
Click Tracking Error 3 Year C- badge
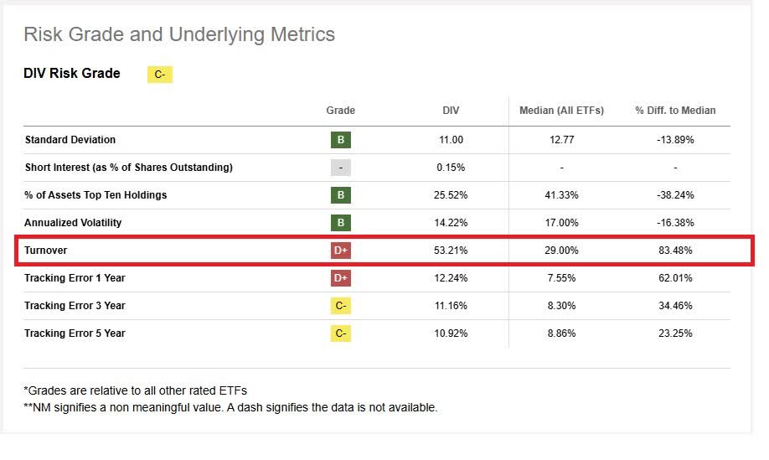340,306
